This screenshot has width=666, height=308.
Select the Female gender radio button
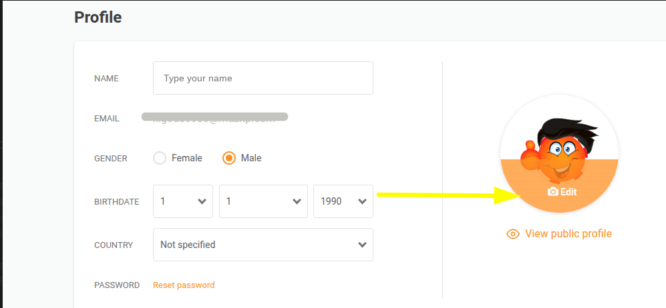pyautogui.click(x=160, y=158)
